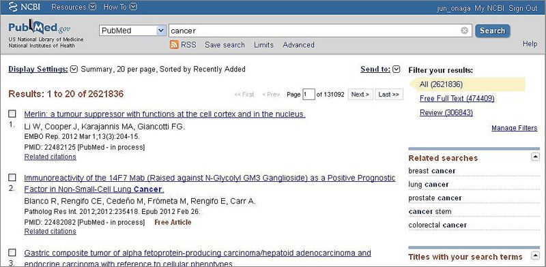Check the box for result 2 Immunoreactivity
Image resolution: width=546 pixels, height=267 pixels.
click(12, 178)
